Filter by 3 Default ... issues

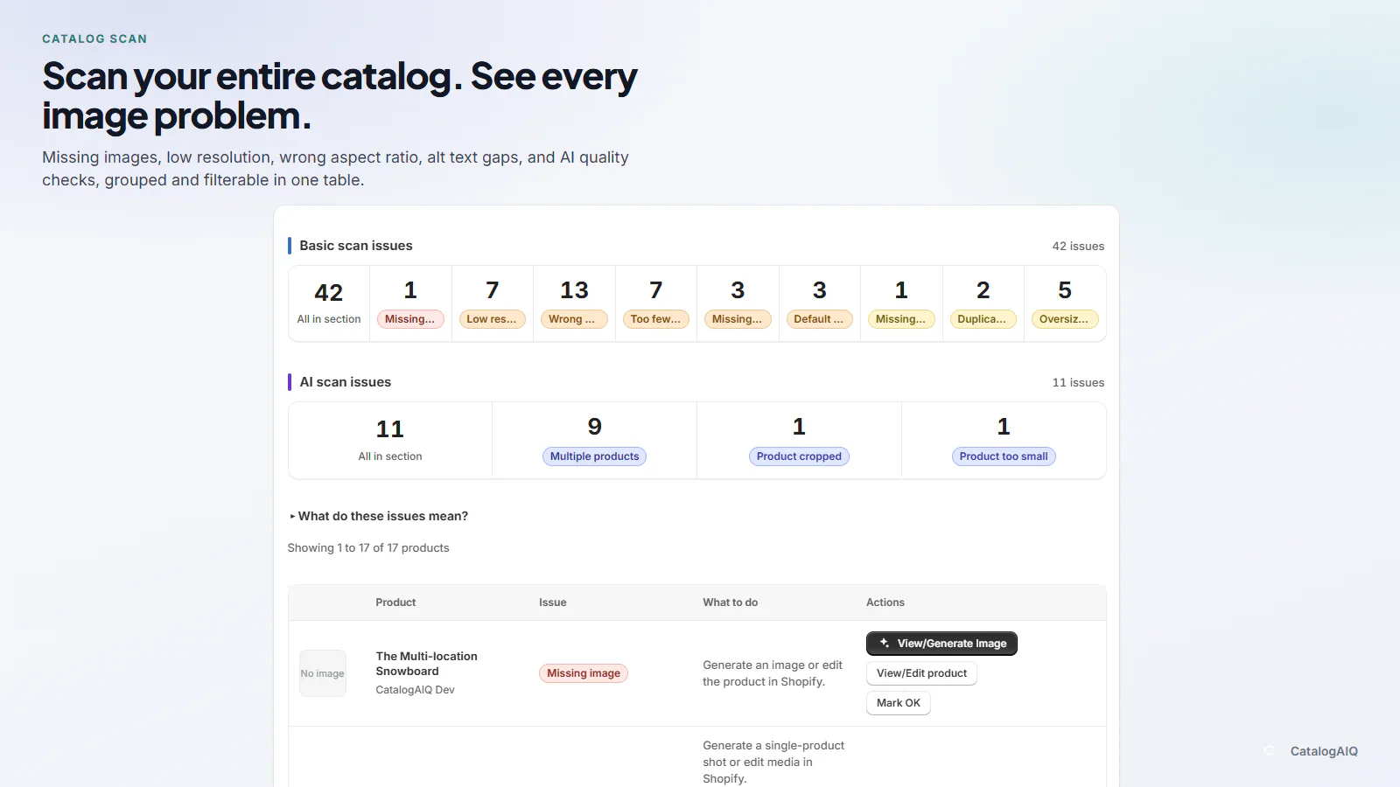[x=820, y=303]
